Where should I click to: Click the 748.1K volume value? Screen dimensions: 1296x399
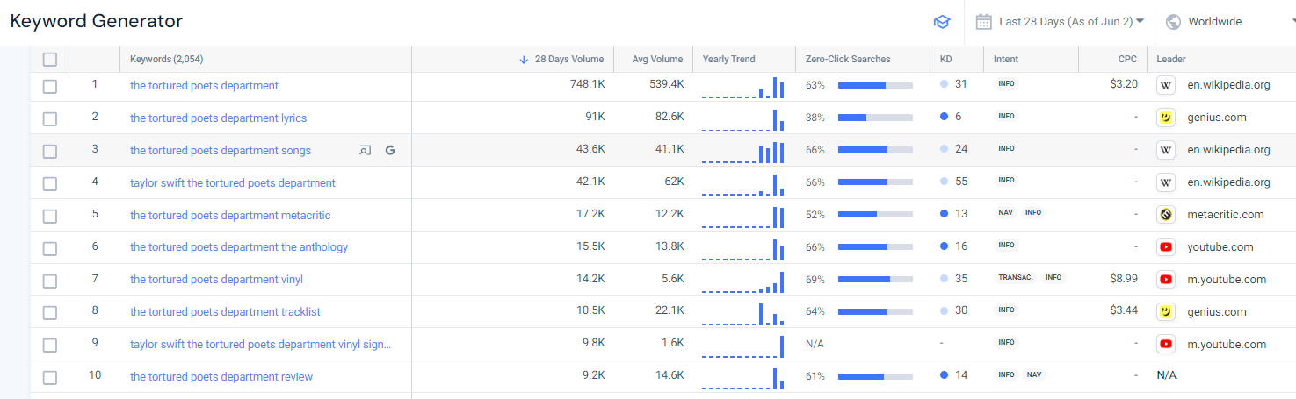pos(587,84)
